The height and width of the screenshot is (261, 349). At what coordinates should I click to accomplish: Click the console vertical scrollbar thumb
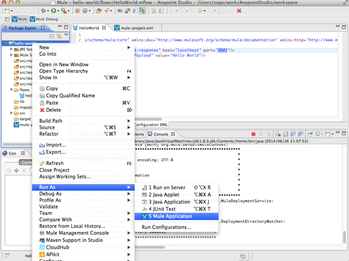(x=344, y=237)
